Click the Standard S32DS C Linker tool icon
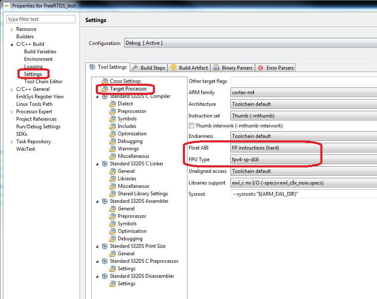The image size is (377, 299). [105, 164]
